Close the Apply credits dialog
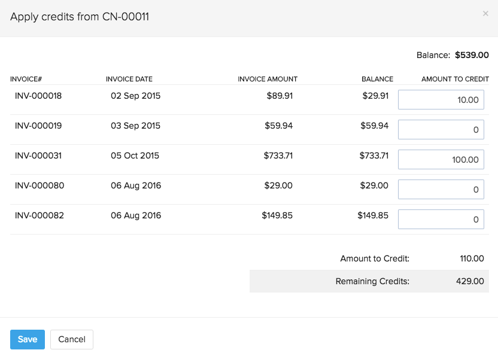This screenshot has width=498, height=359. click(485, 13)
